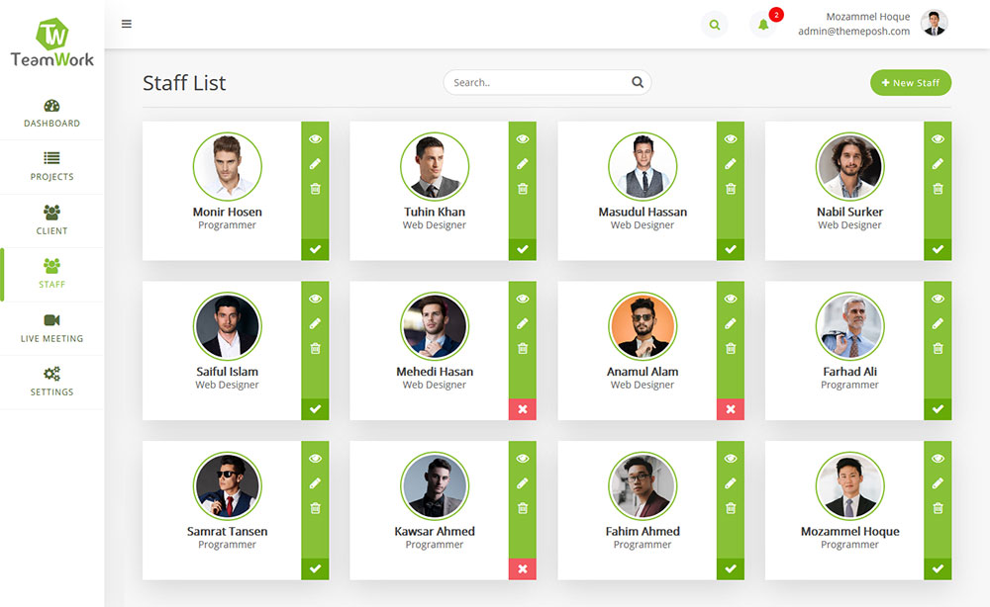Viewport: 990px width, 607px height.
Task: Toggle Anamul Alam's inactive status cross
Action: [731, 408]
